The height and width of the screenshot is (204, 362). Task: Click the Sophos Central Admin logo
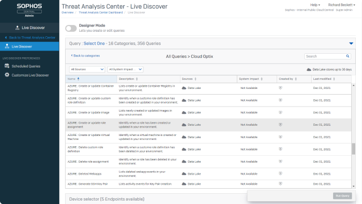click(x=29, y=10)
